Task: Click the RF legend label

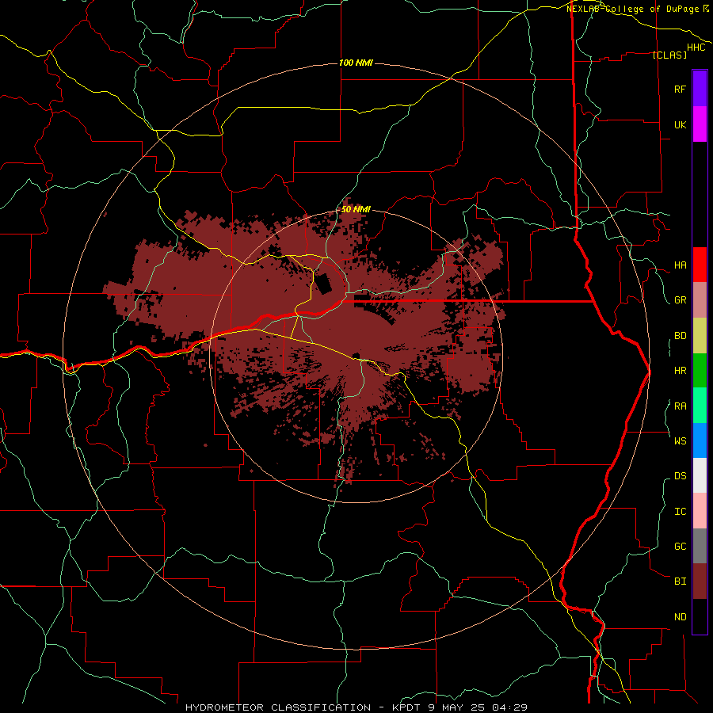Action: [x=680, y=89]
